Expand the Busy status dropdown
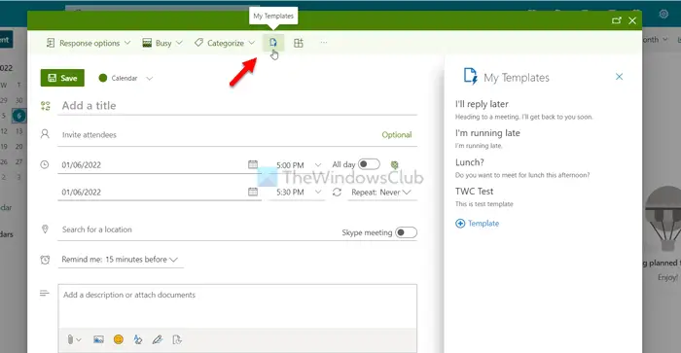The image size is (681, 353). (x=162, y=43)
